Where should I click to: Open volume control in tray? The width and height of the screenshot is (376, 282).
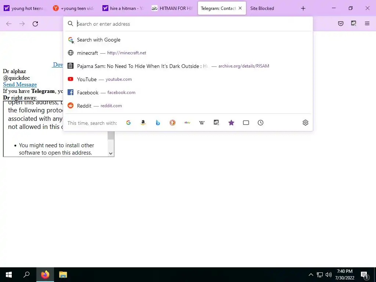coord(329,275)
